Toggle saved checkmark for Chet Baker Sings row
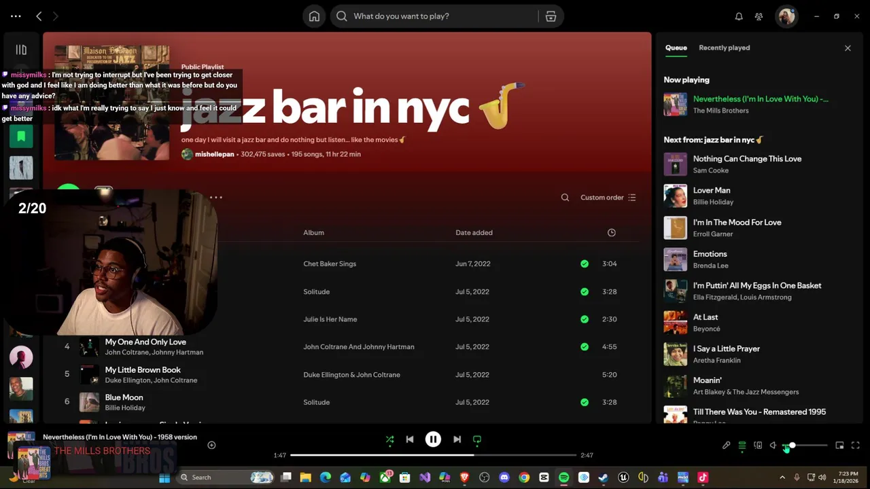 tap(585, 264)
